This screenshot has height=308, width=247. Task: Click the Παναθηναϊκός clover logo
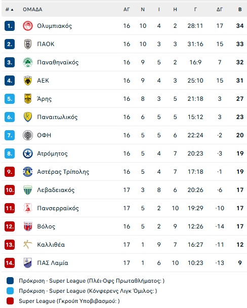[x=28, y=62]
